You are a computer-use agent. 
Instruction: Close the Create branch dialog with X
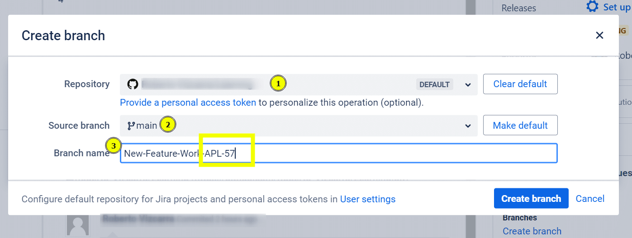coord(599,35)
